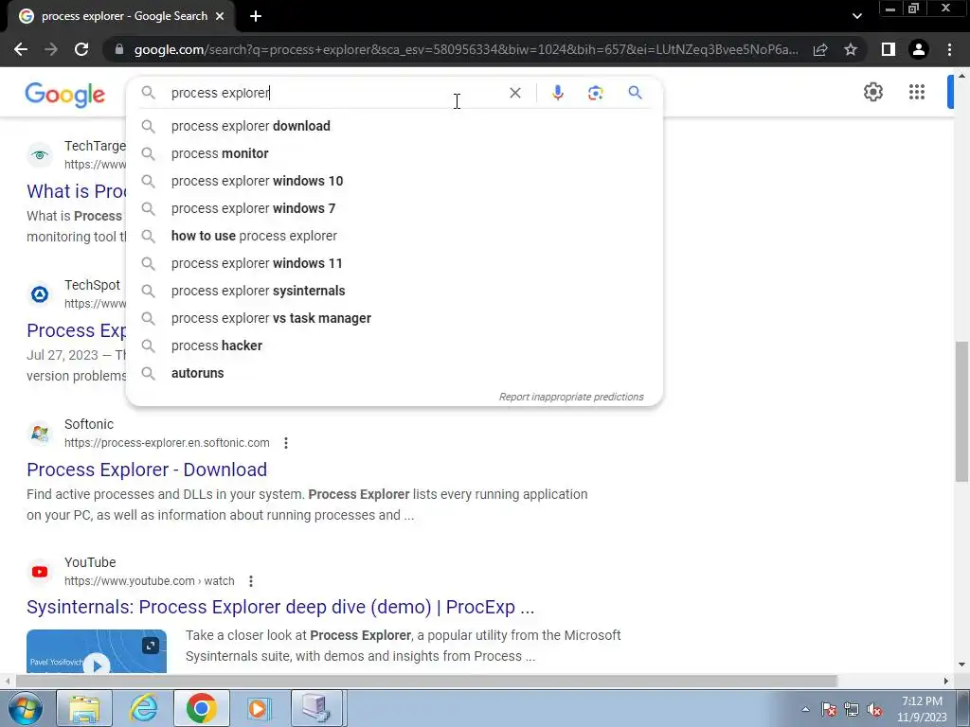Open the Google apps grid
This screenshot has height=727, width=970.
click(917, 92)
